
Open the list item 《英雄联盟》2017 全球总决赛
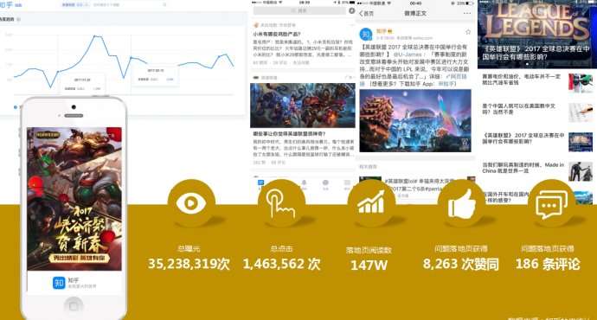[523, 138]
